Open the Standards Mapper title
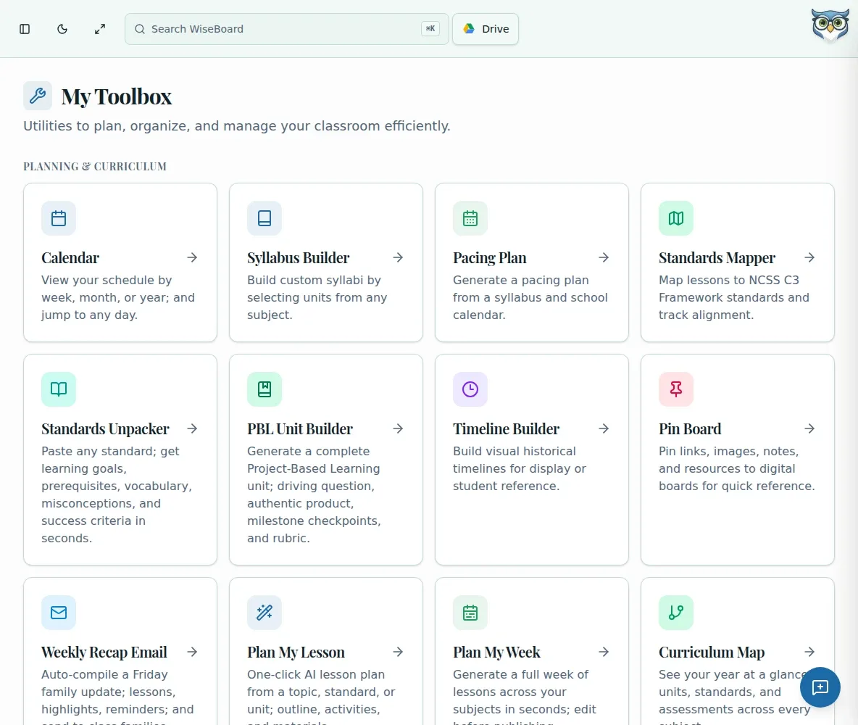The image size is (858, 725). pos(717,258)
